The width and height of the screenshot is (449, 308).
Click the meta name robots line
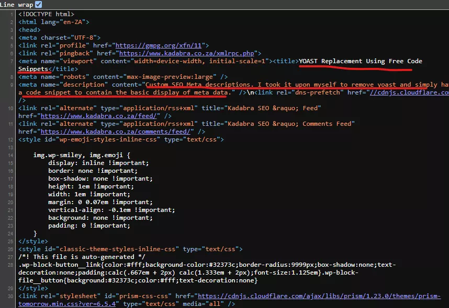pos(123,77)
